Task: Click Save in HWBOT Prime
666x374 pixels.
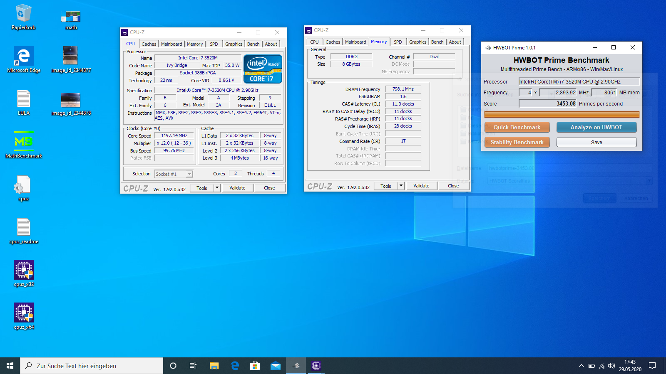Action: tap(596, 142)
